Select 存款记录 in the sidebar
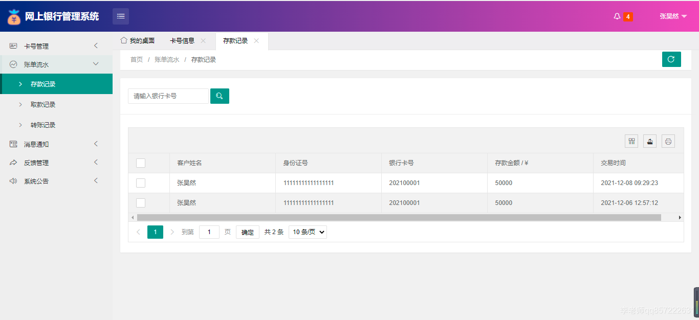 [x=56, y=84]
